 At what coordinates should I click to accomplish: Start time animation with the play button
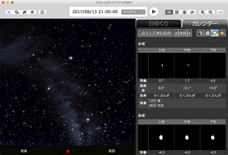(154, 12)
